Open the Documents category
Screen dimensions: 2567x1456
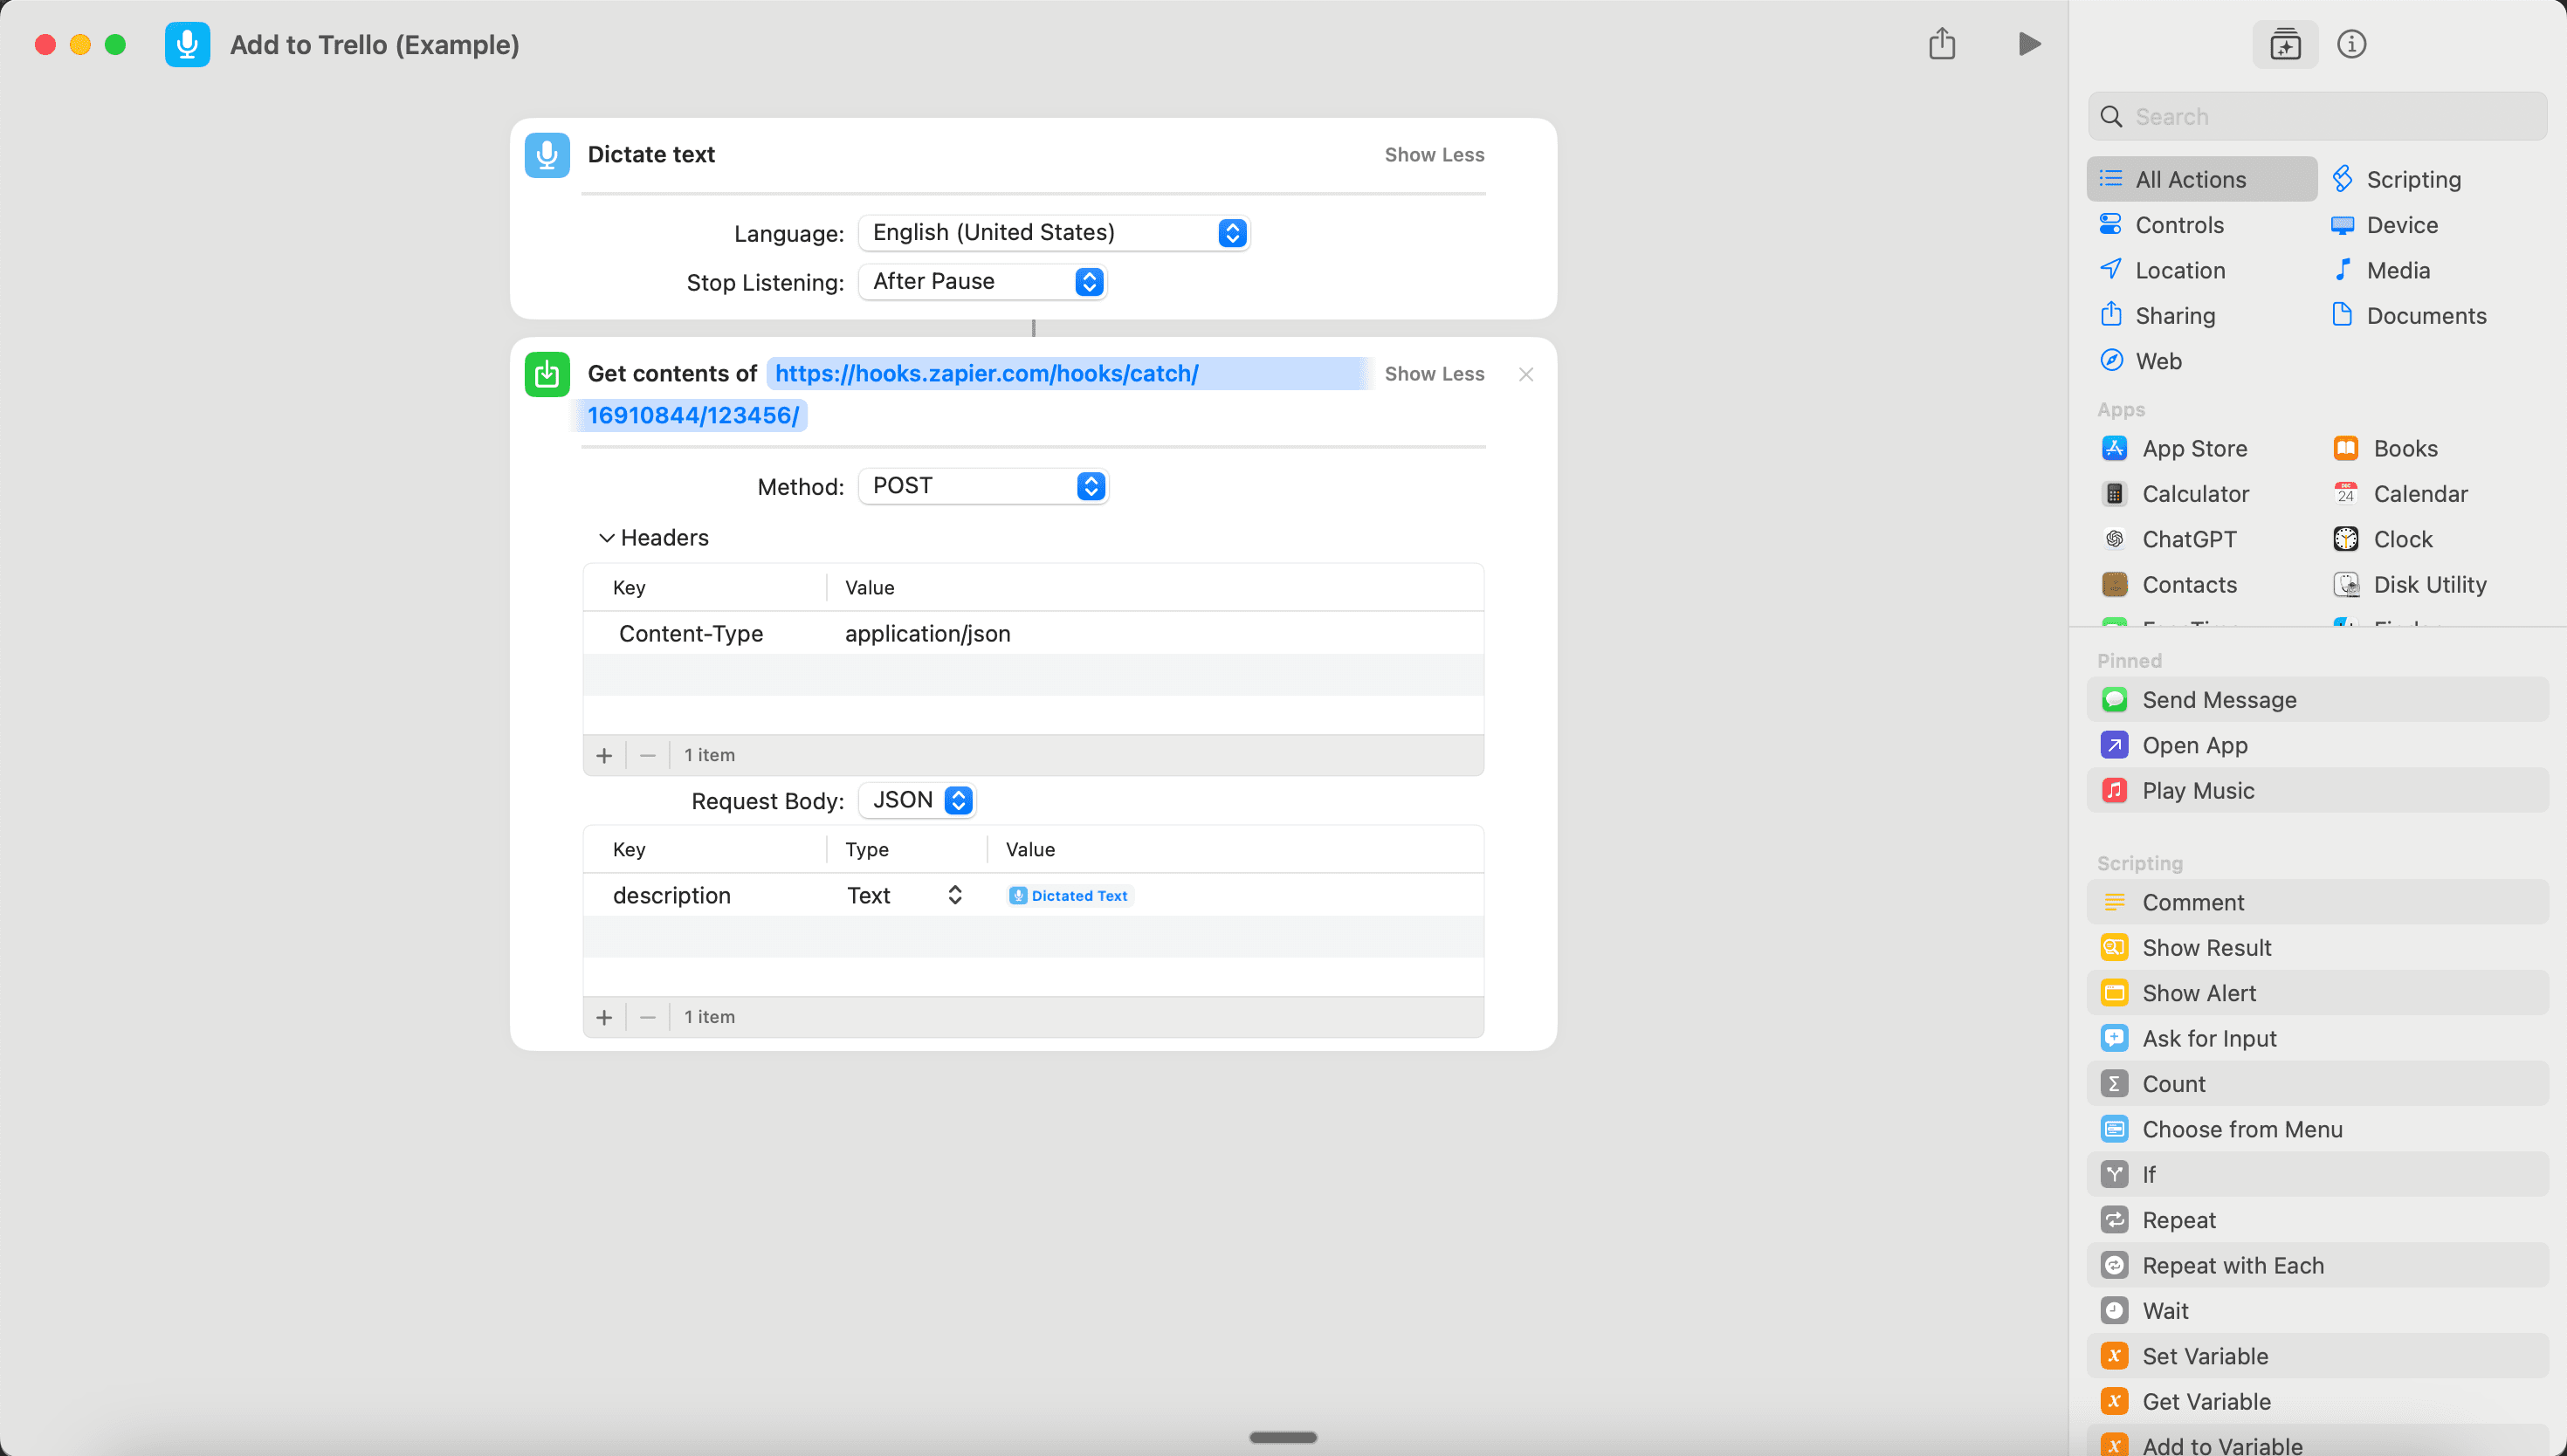[x=2408, y=315]
